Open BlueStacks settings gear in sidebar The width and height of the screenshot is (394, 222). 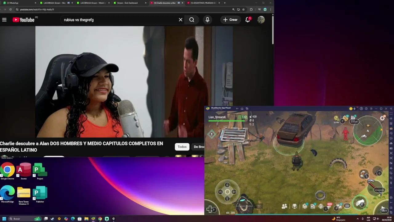391,198
